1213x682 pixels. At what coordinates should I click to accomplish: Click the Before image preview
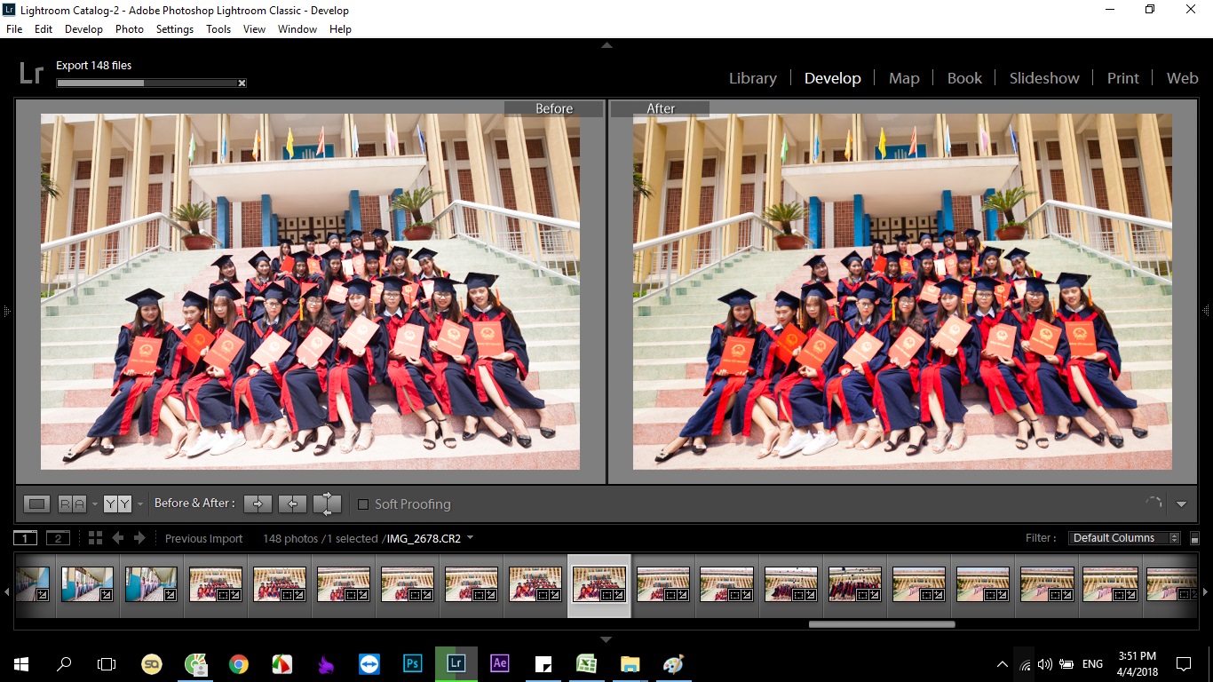pos(310,291)
